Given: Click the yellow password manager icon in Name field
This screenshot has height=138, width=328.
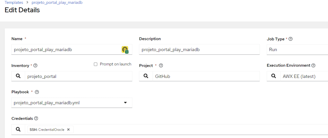Looking at the screenshot, I should point(125,50).
